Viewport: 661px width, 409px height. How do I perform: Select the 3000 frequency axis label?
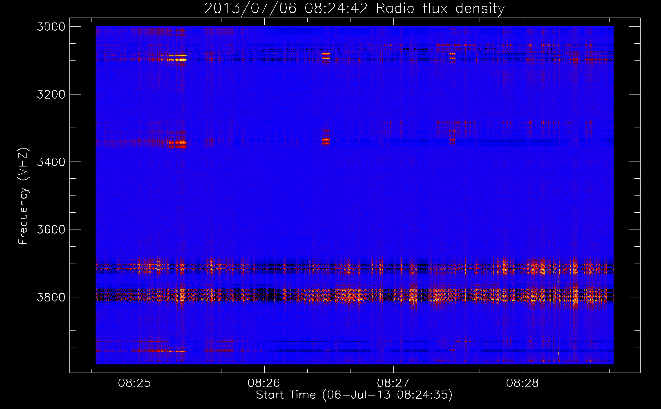pos(51,27)
